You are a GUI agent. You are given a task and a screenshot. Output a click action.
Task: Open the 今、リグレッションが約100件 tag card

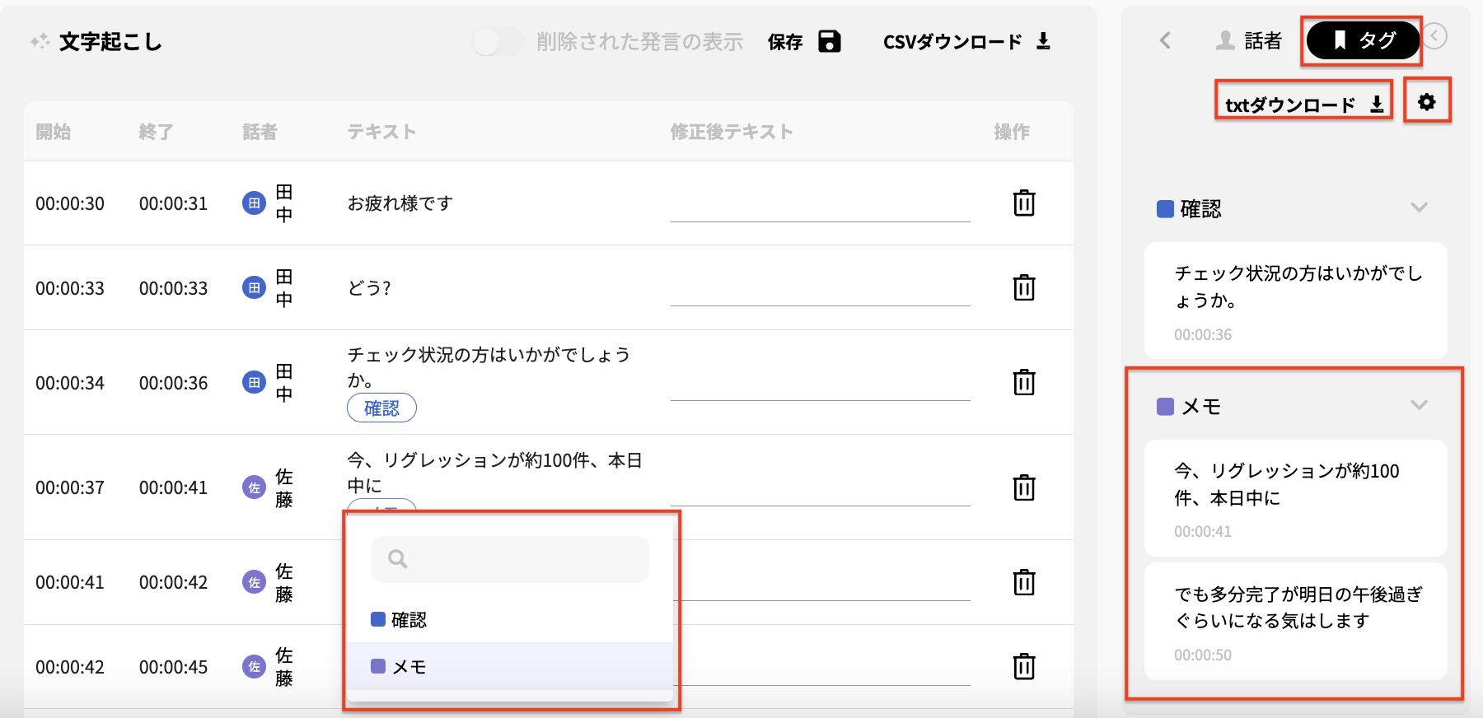[1296, 498]
